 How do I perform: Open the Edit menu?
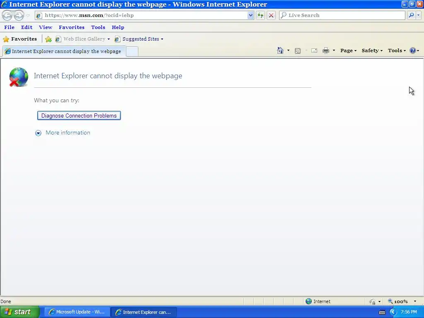pyautogui.click(x=26, y=27)
